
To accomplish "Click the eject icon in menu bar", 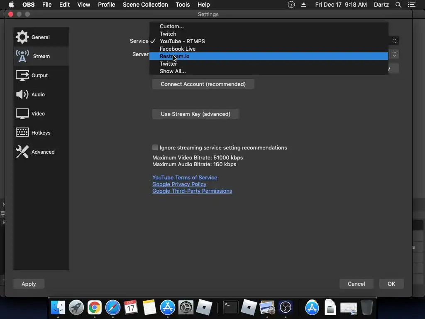I will point(303,5).
